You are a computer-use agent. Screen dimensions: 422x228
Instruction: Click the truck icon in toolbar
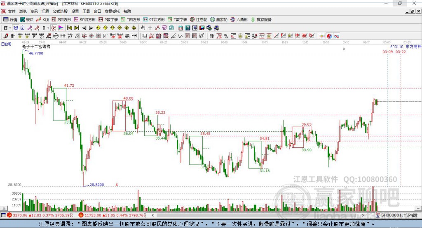coord(216,28)
